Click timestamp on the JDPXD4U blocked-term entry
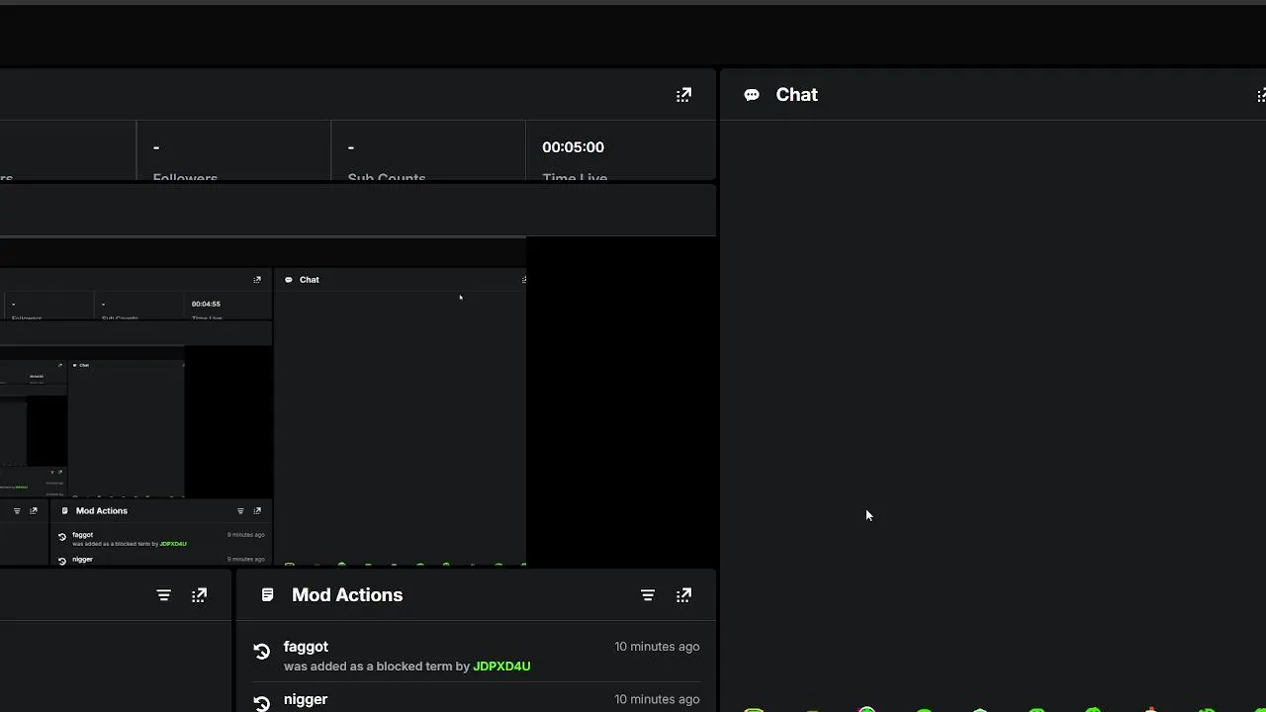This screenshot has height=712, width=1266. pos(657,647)
